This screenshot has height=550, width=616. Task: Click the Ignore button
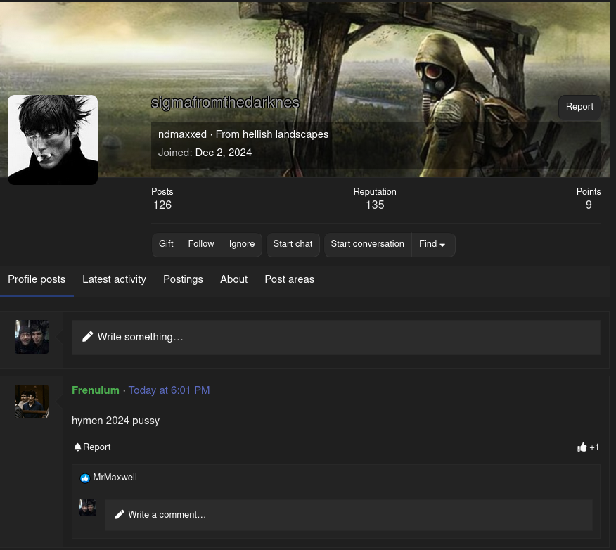pos(242,244)
